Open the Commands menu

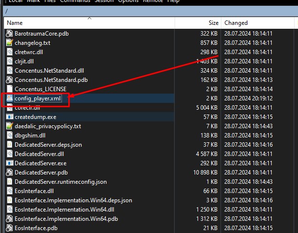(75, 1)
